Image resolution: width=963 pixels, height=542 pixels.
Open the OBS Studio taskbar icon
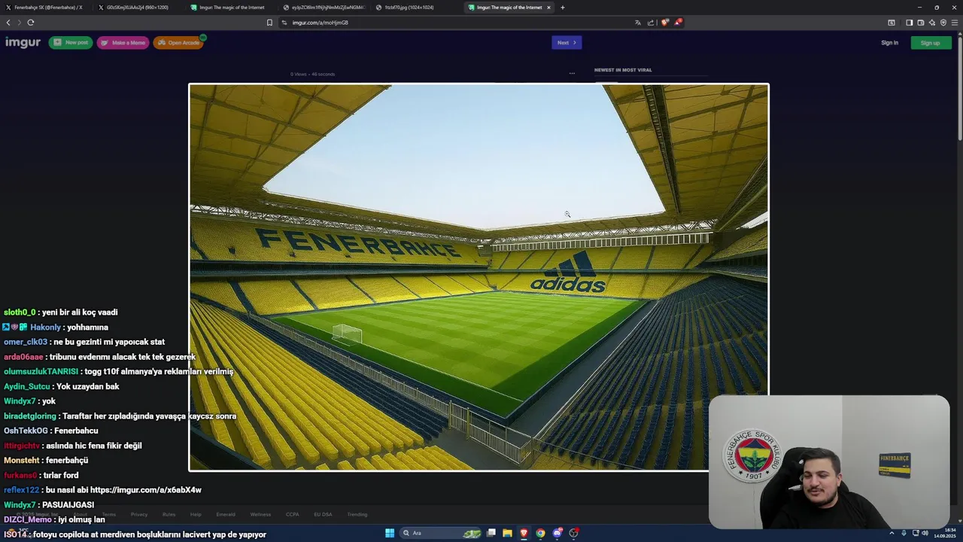coord(574,533)
